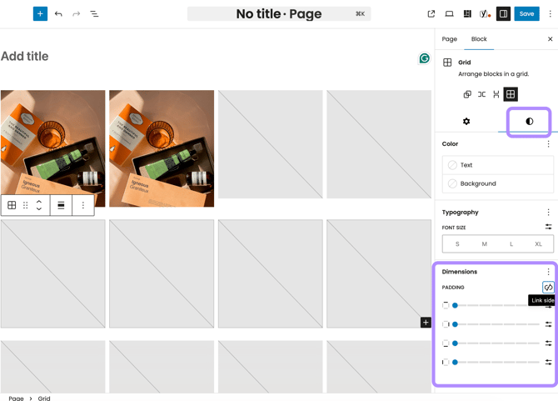Switch to the Page tab
Image resolution: width=558 pixels, height=401 pixels.
coord(449,39)
